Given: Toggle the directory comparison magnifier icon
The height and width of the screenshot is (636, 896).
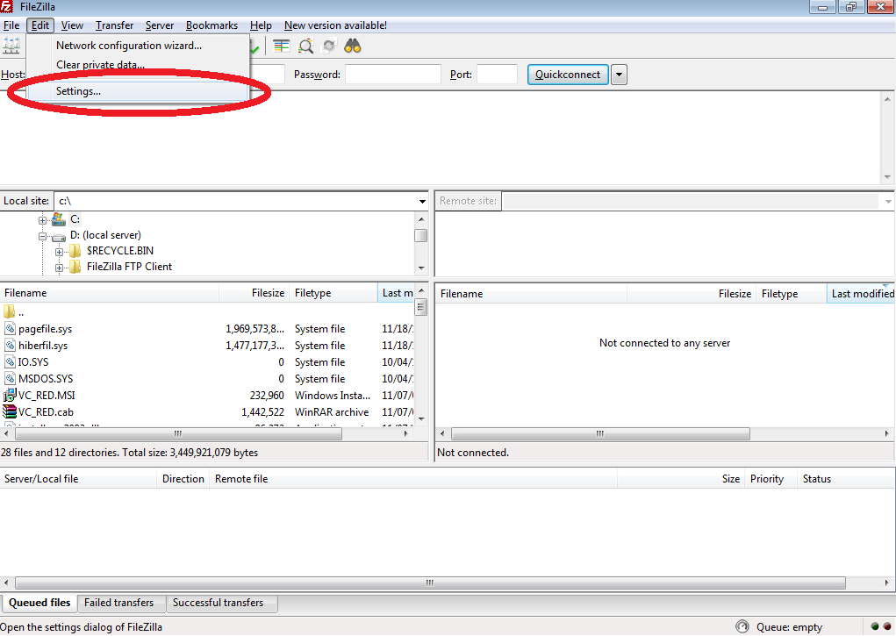Looking at the screenshot, I should tap(305, 46).
